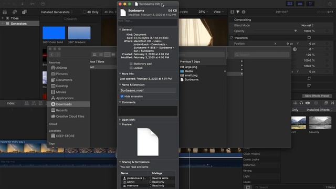
Task: Toggle the browser layout button in toolbar
Action: pyautogui.click(x=290, y=4)
